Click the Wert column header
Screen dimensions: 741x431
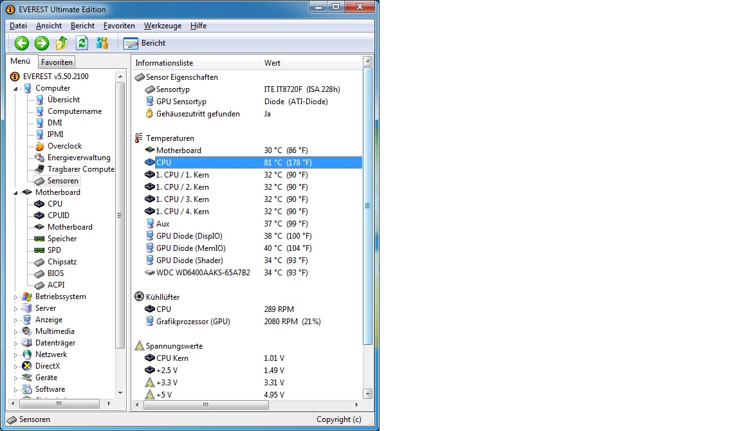click(x=311, y=63)
